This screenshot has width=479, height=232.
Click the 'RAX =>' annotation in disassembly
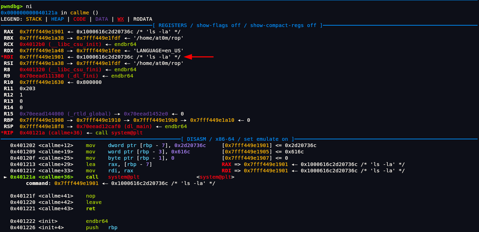click(x=231, y=164)
